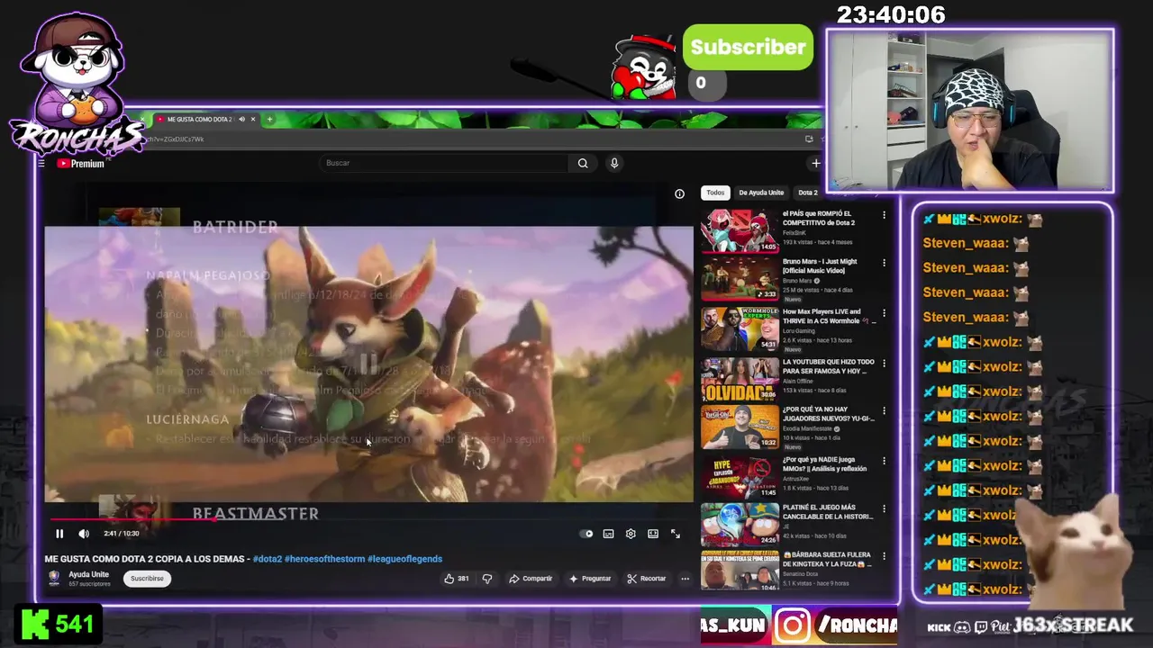
Task: Click the Create plus button in YouTube header
Action: (x=815, y=163)
